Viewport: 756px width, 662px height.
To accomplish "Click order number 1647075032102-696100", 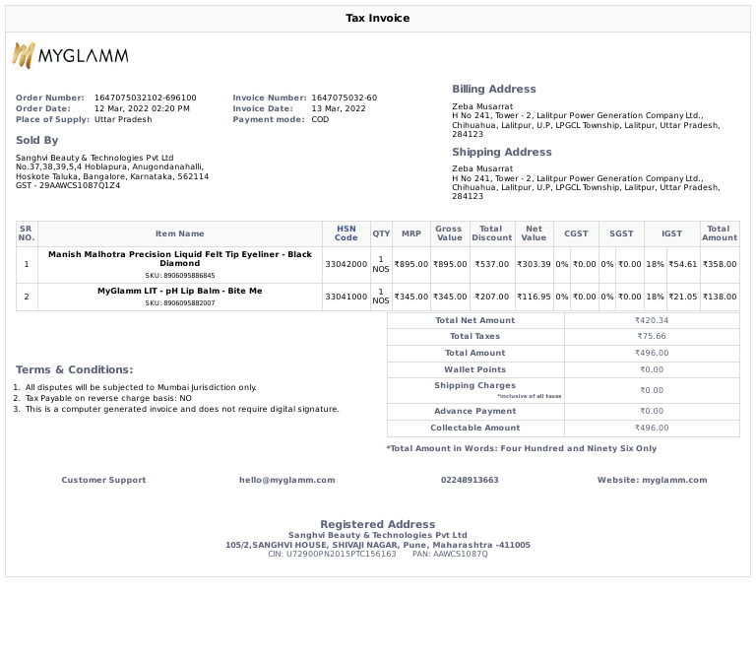I will (145, 98).
